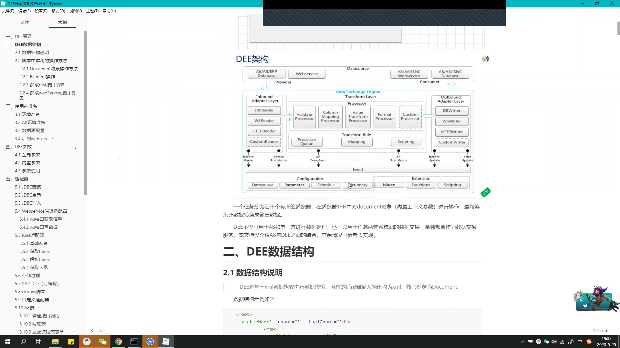Viewport: 620px width, 348px height.
Task: Open the Wi-Fi network tray icon
Action: (562, 342)
